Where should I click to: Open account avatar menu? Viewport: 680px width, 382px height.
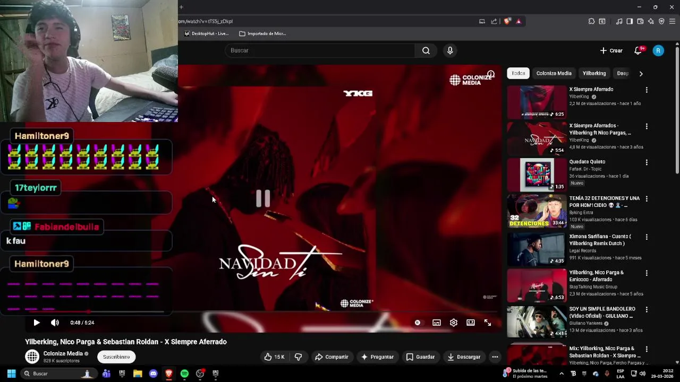[658, 50]
